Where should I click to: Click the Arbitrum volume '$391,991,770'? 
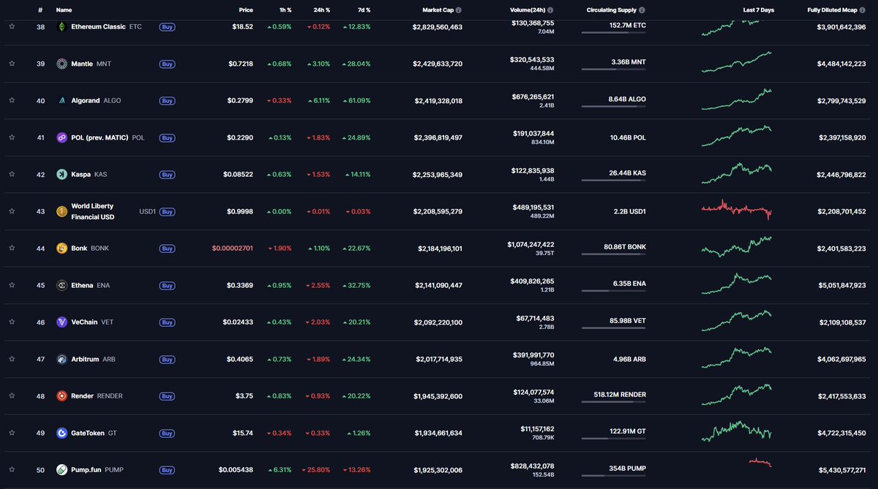pyautogui.click(x=533, y=355)
